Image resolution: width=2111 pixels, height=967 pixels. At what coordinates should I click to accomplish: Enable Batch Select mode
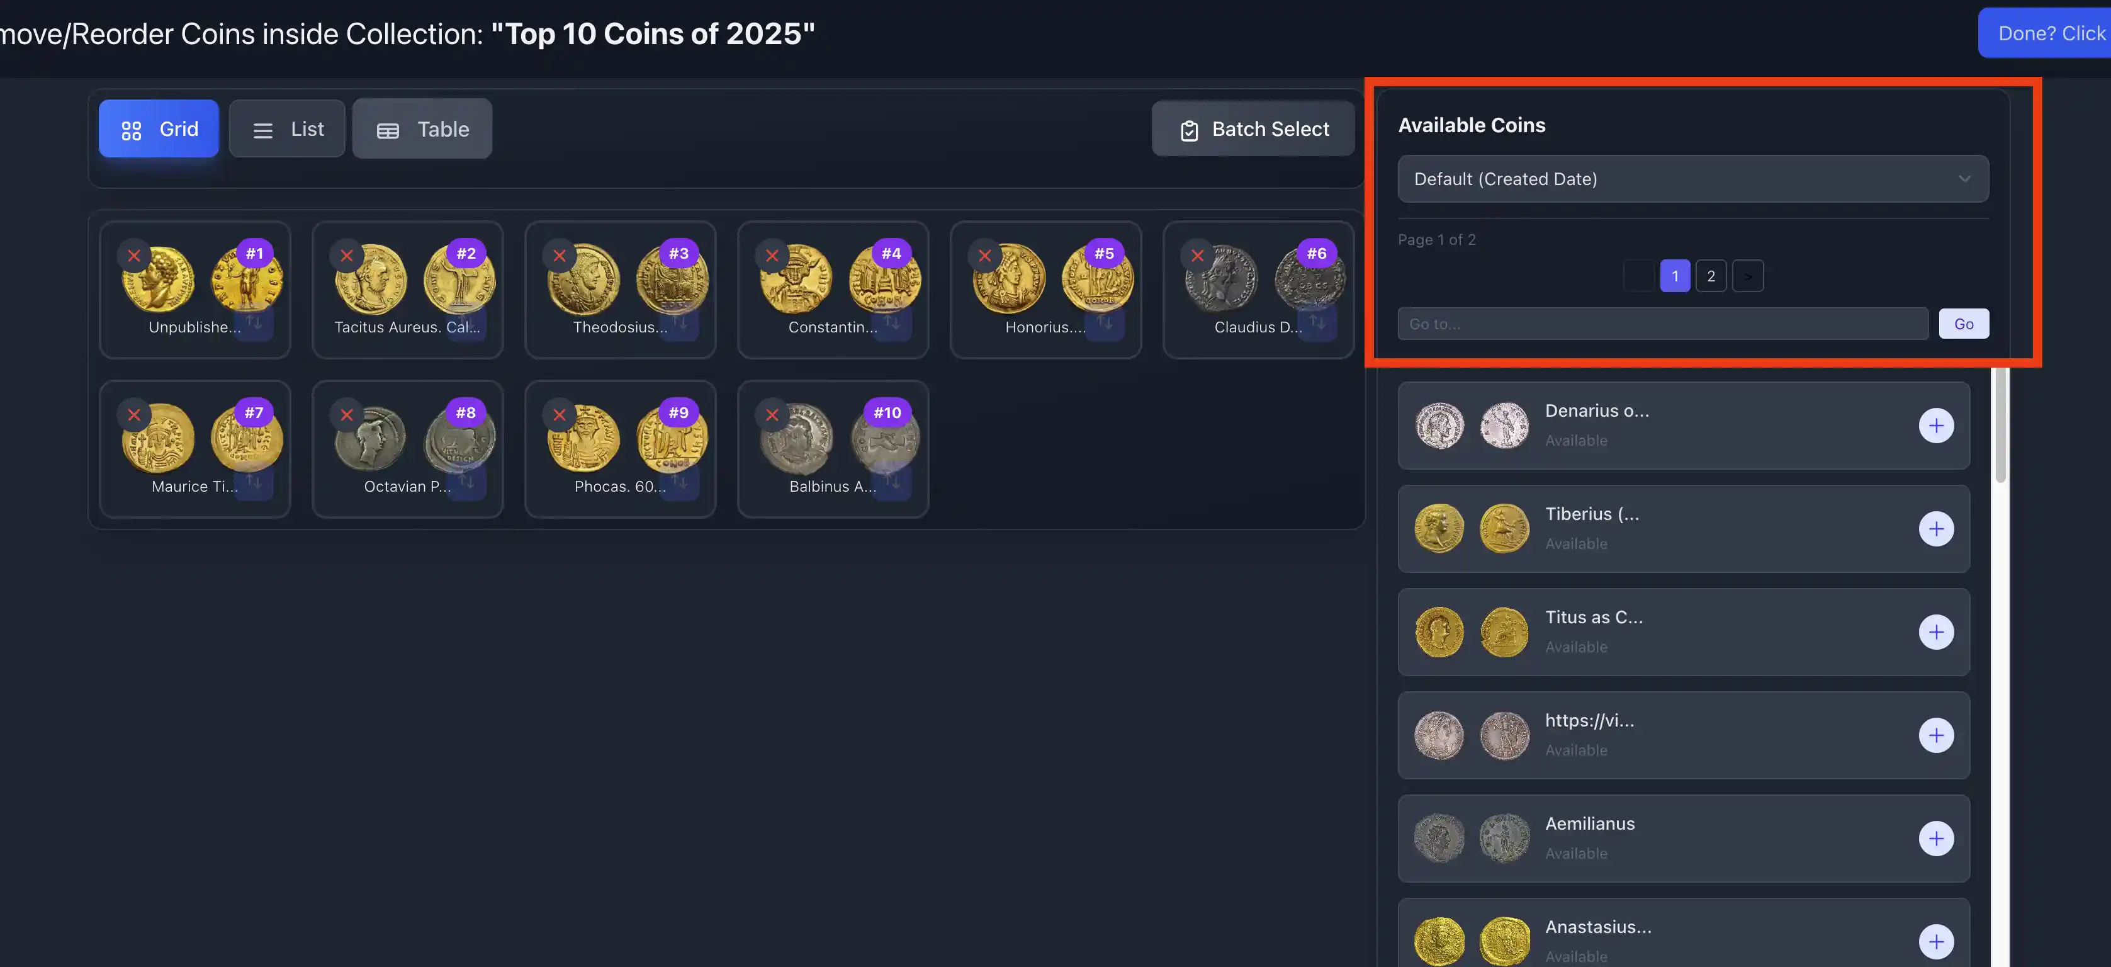pyautogui.click(x=1253, y=128)
